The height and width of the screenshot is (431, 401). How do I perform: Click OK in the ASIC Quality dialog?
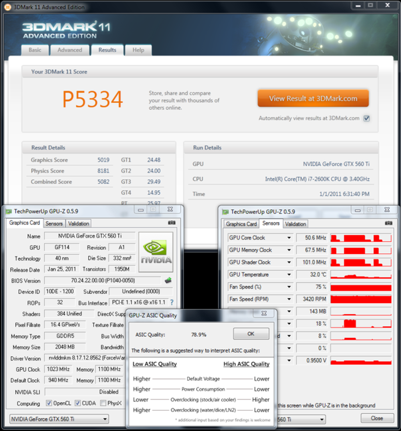(x=251, y=334)
